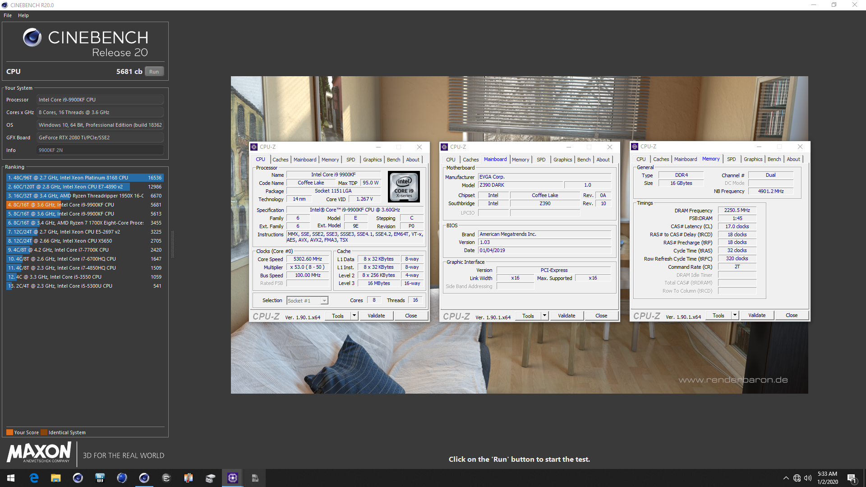Select the CPU tab in the CPU-Z Memory window
This screenshot has width=866, height=487.
tap(641, 159)
